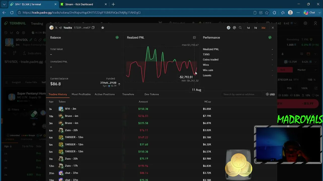Open funding wallet 3THuV...2YUB
Viewport: 323px width, 181px height.
tap(108, 83)
